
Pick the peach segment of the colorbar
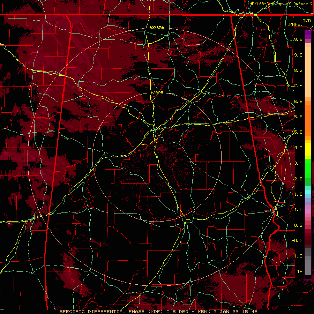tap(308, 71)
